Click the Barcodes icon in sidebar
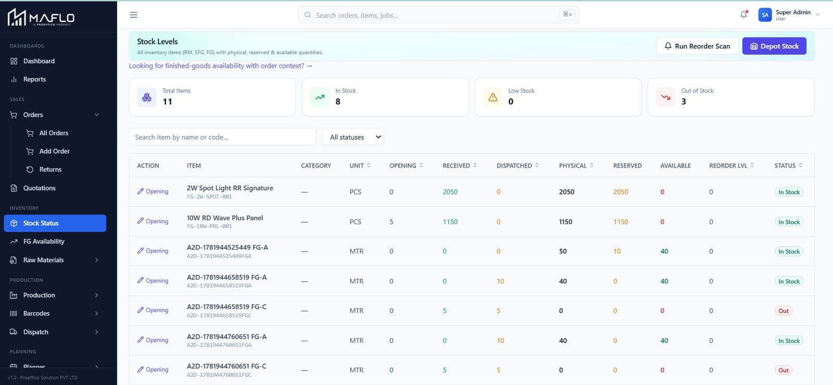The image size is (833, 385). point(14,313)
